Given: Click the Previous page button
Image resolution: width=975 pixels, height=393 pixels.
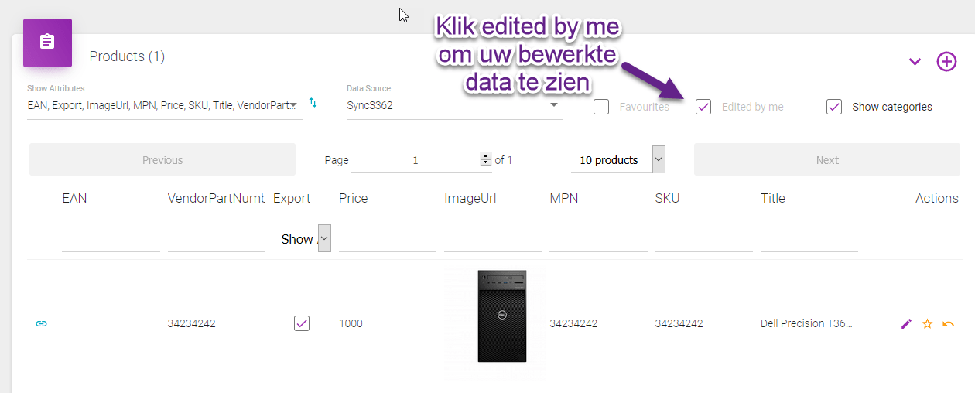Looking at the screenshot, I should tap(162, 160).
